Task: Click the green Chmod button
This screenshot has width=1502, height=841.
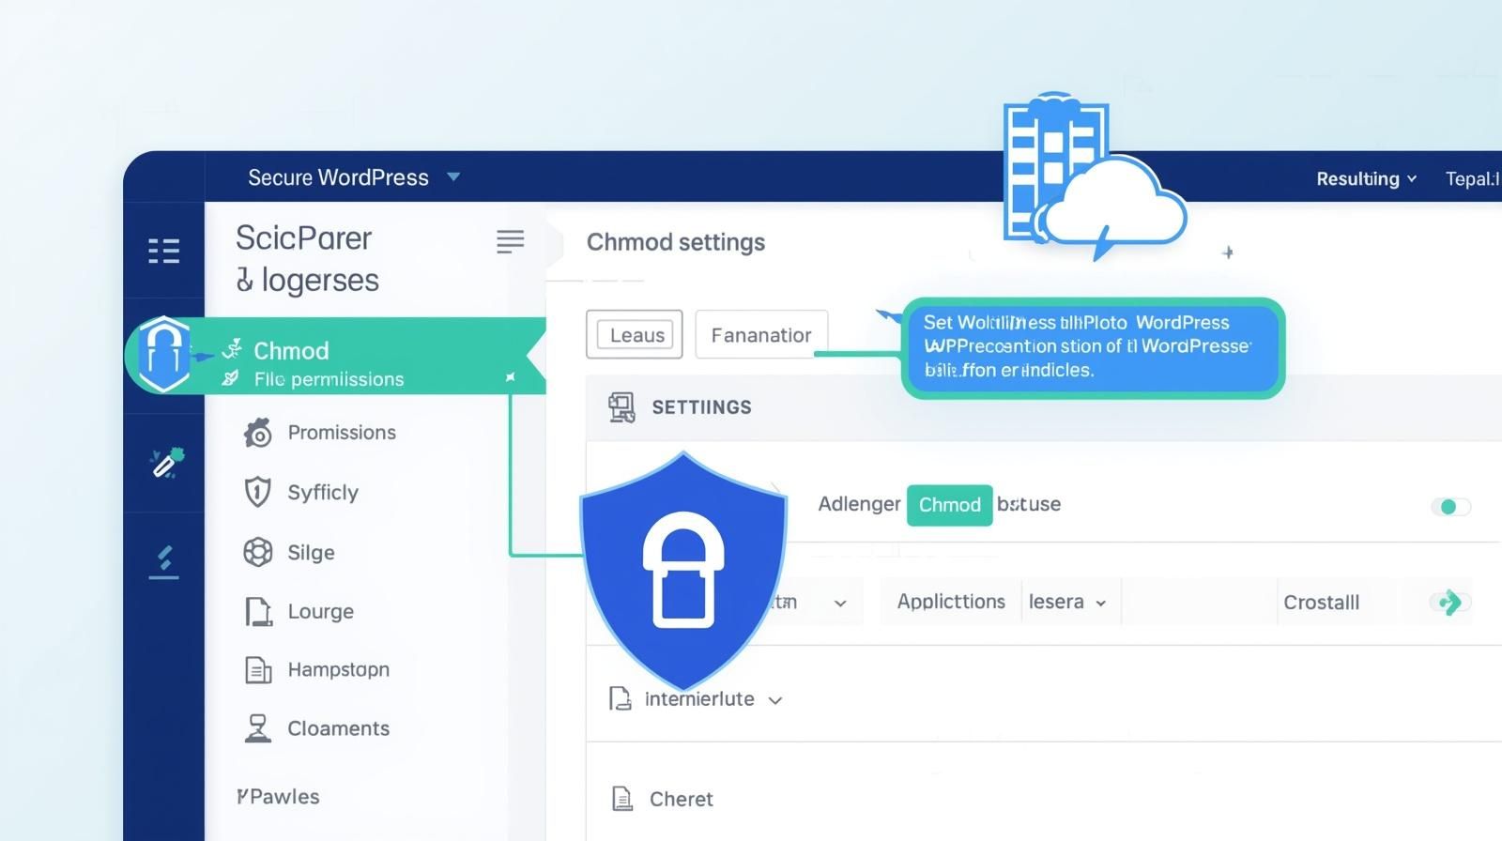Action: tap(949, 505)
